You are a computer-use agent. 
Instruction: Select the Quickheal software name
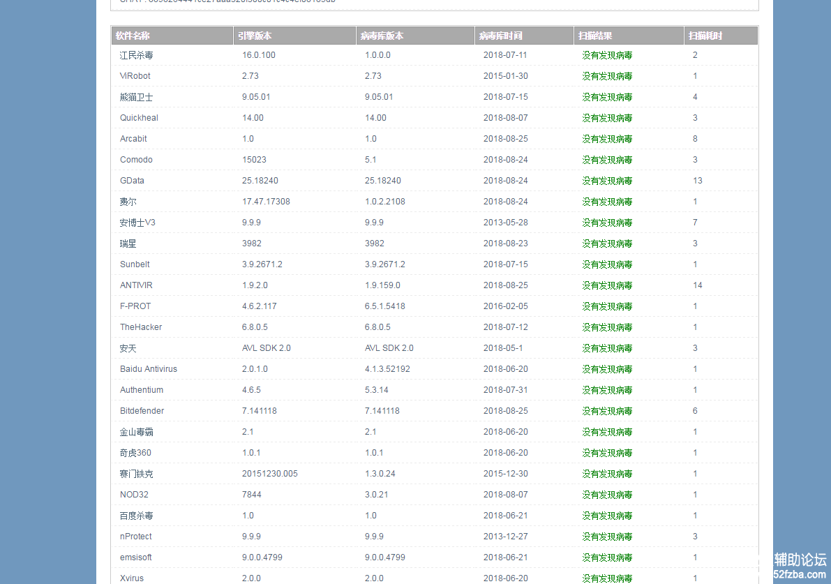click(x=139, y=118)
